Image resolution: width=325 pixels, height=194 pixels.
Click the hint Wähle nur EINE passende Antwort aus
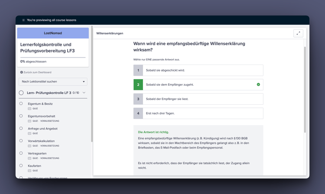tap(156, 59)
